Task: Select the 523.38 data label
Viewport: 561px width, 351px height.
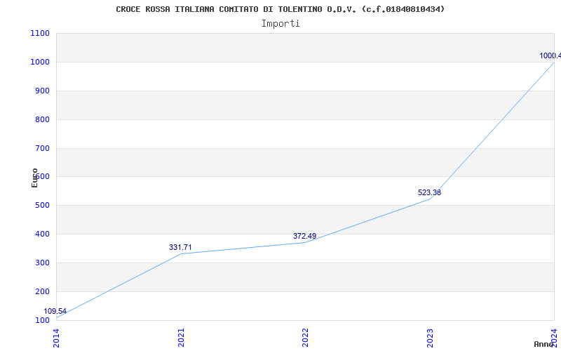Action: click(429, 192)
